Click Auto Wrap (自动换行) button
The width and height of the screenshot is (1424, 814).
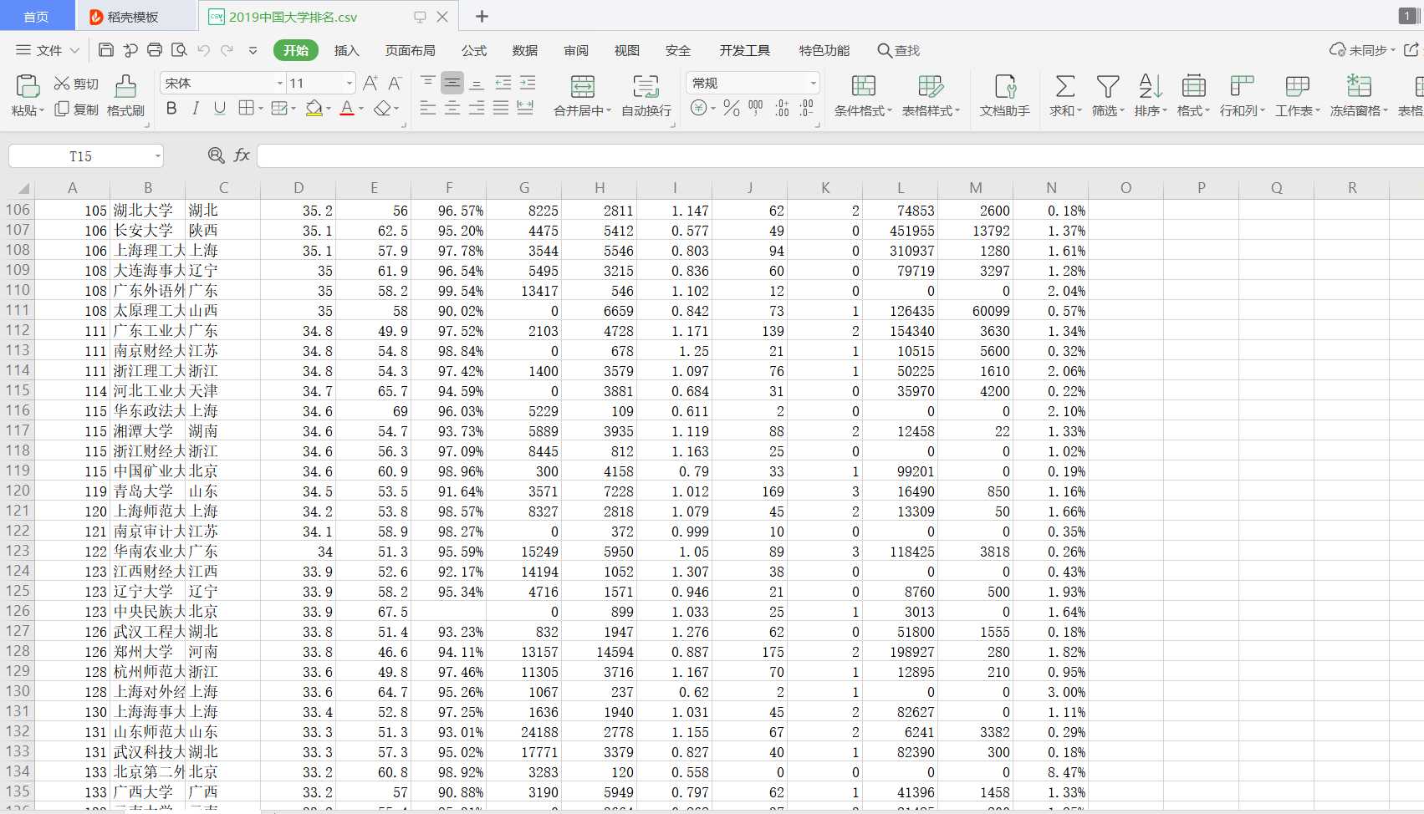pyautogui.click(x=646, y=95)
